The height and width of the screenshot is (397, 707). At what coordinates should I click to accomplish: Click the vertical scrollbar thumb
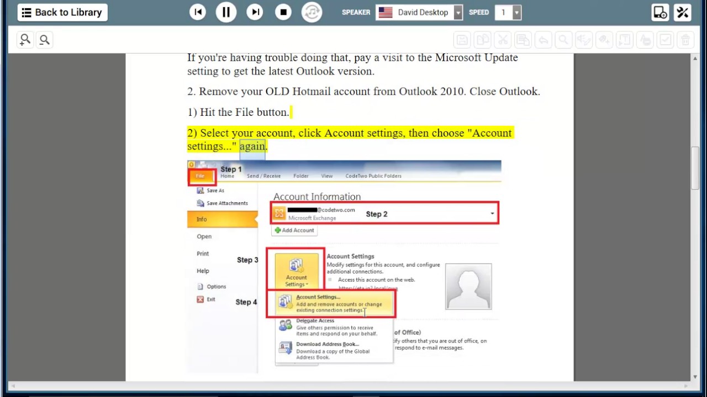point(695,168)
